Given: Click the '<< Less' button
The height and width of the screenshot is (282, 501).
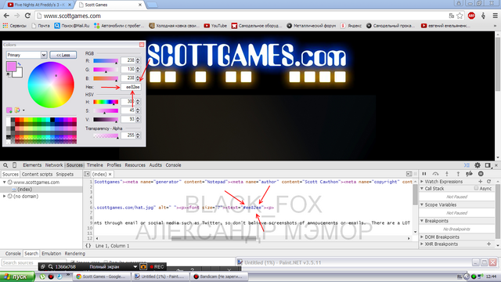Looking at the screenshot, I should 63,55.
